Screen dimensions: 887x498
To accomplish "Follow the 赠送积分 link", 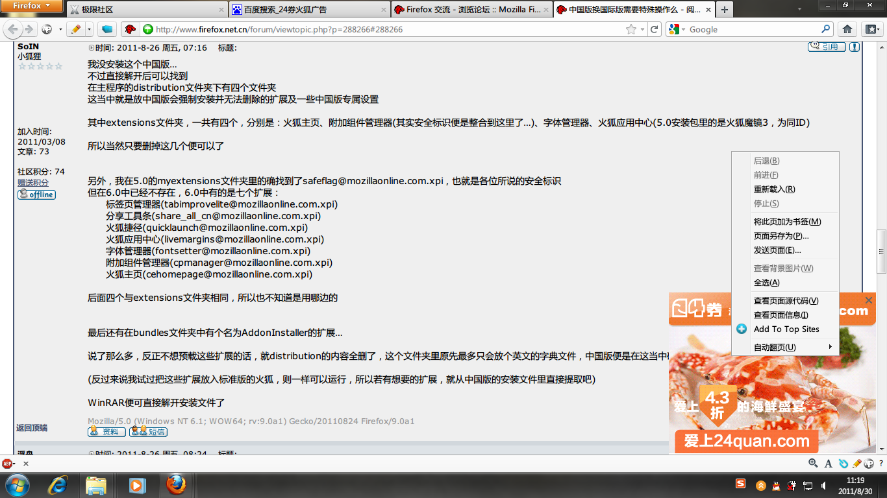I will pos(33,183).
